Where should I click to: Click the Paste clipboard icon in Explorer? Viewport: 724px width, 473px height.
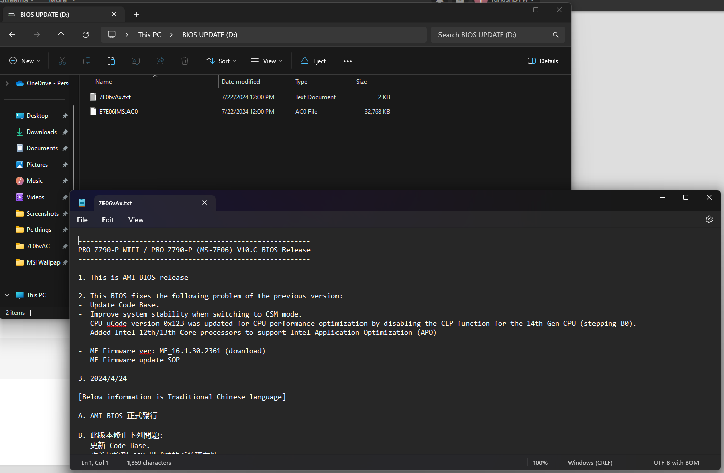coord(111,61)
